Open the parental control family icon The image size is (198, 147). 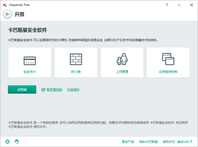(122, 59)
